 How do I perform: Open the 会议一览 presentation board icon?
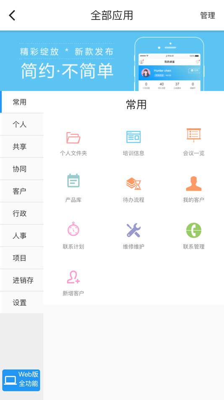point(194,135)
